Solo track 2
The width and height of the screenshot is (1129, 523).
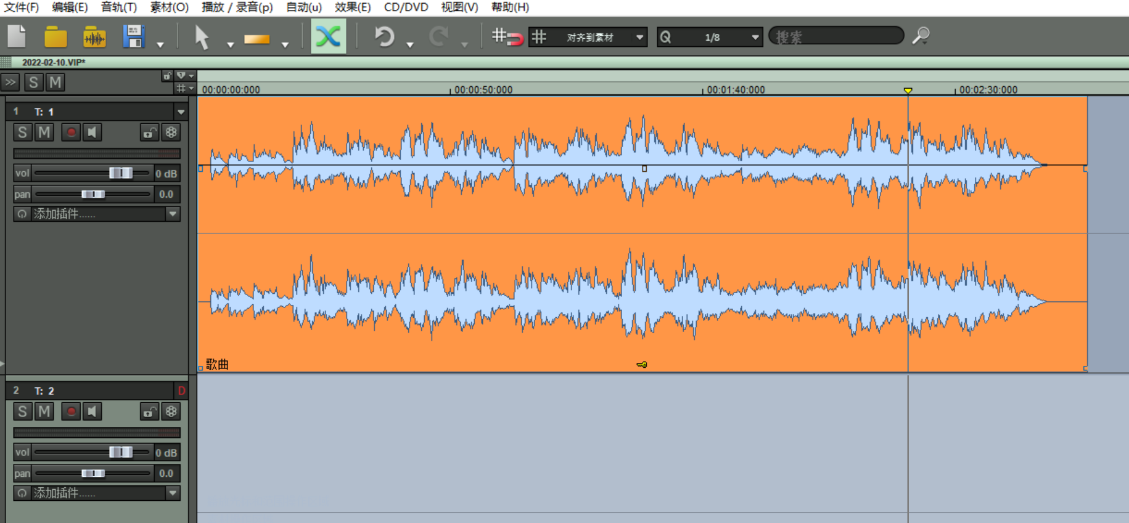(22, 411)
